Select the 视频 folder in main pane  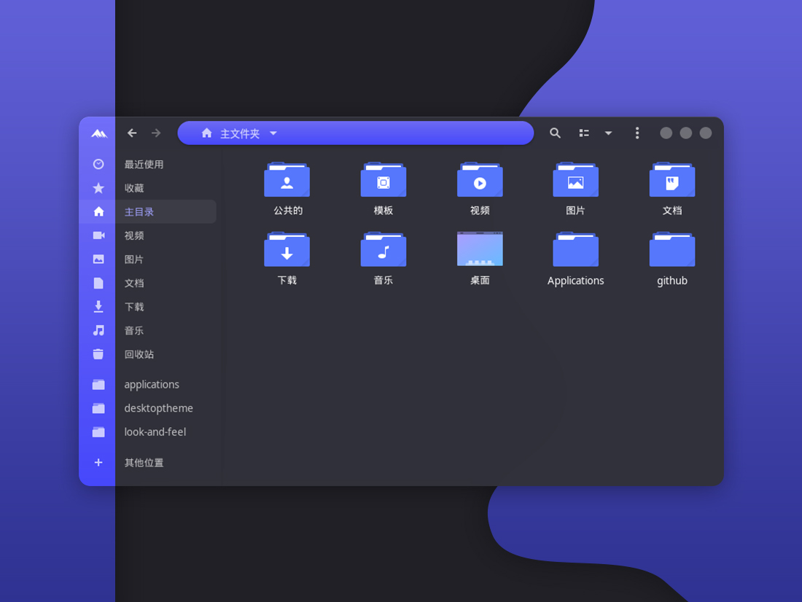[480, 180]
